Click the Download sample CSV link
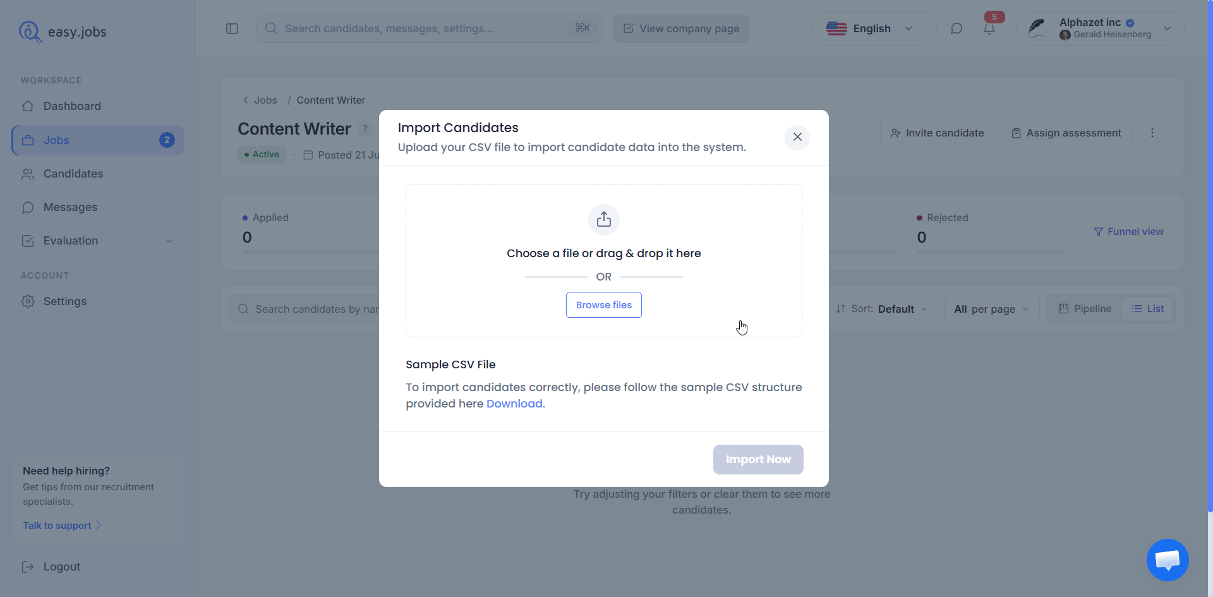Viewport: 1213px width, 597px height. [516, 404]
